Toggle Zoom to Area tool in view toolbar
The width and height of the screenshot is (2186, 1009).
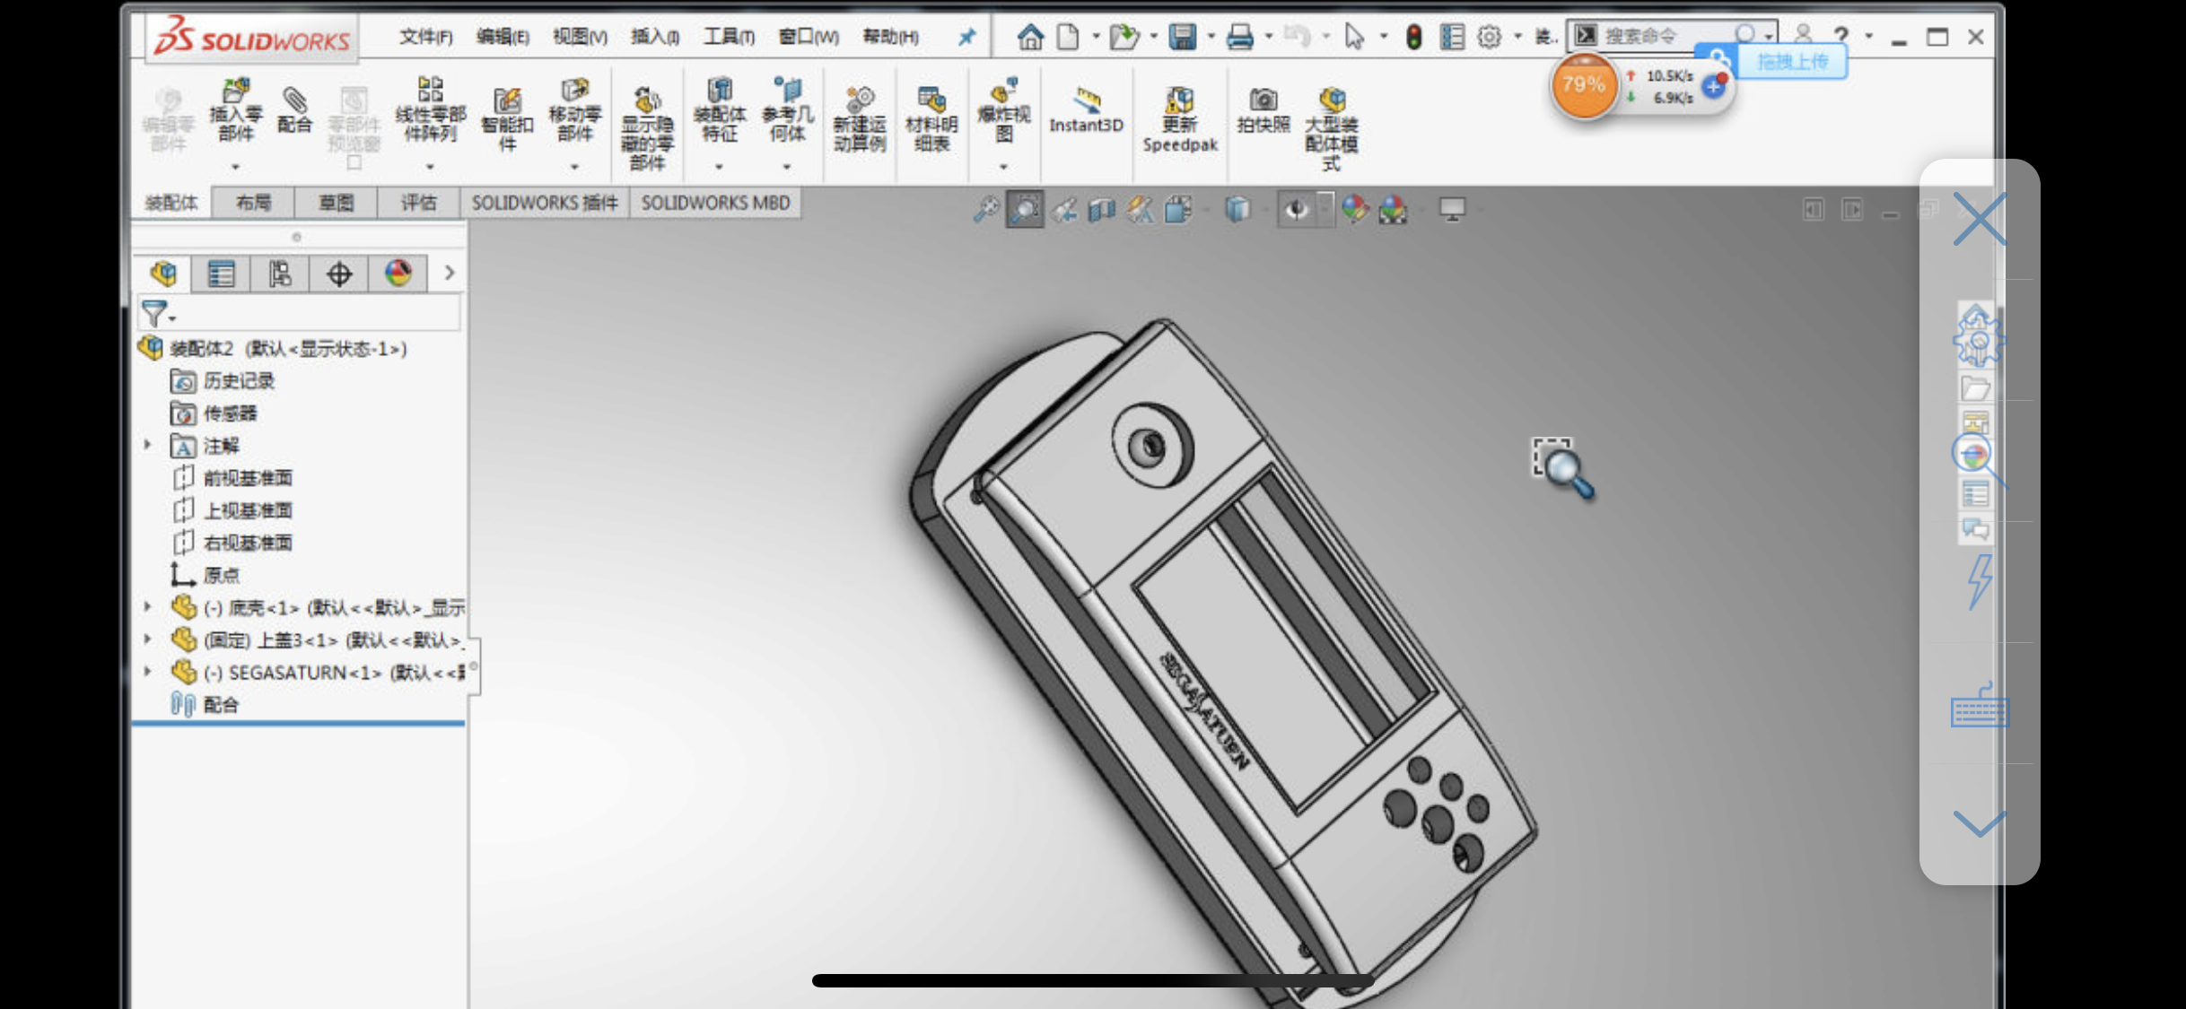point(1025,210)
